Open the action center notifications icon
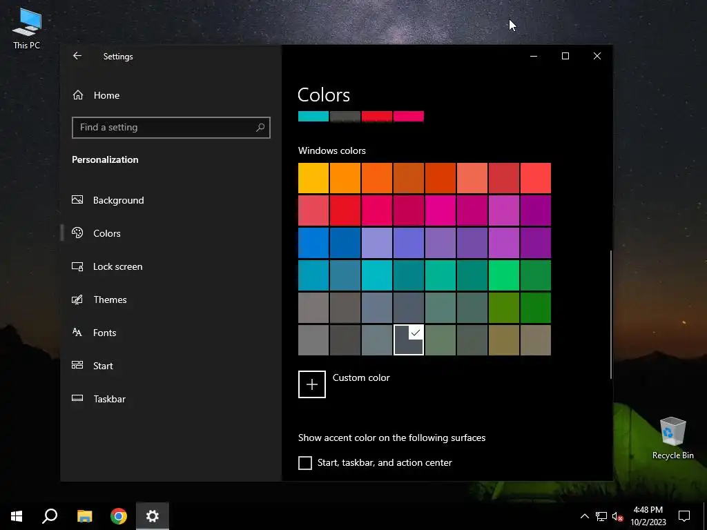 point(684,516)
